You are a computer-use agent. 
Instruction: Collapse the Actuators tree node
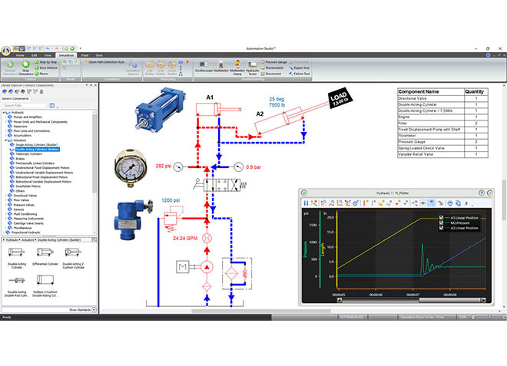click(6, 140)
